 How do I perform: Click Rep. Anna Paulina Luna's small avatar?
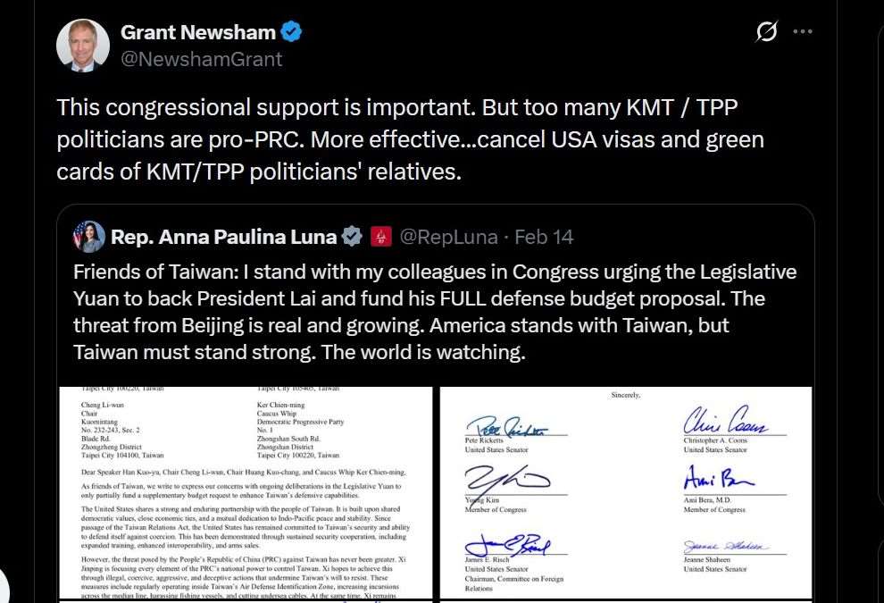point(89,237)
